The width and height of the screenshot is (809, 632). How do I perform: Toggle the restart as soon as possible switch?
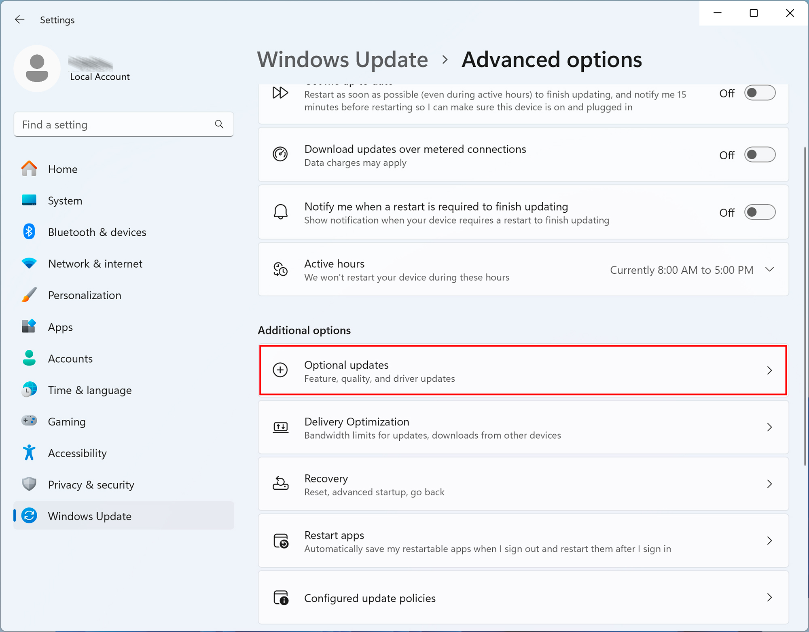[x=760, y=93]
